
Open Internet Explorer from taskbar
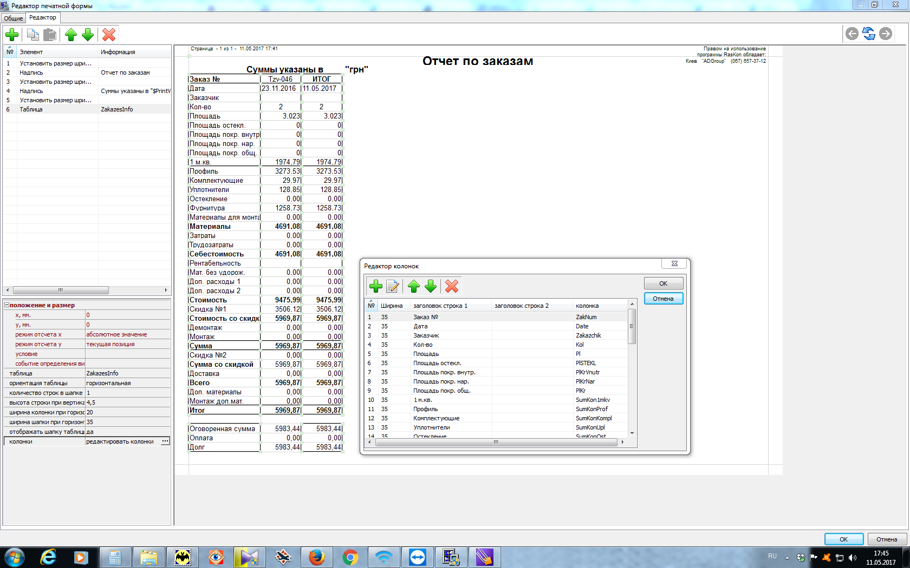[48, 557]
